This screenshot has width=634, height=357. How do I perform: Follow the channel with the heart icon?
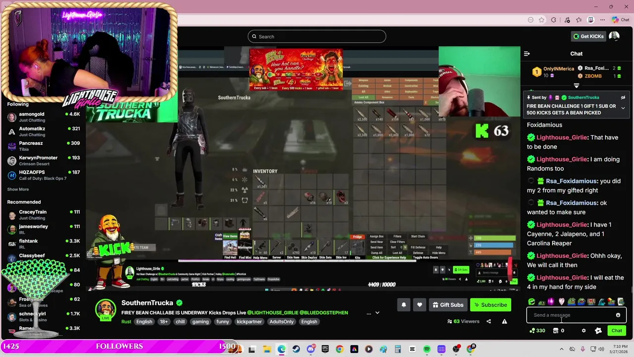pos(420,305)
